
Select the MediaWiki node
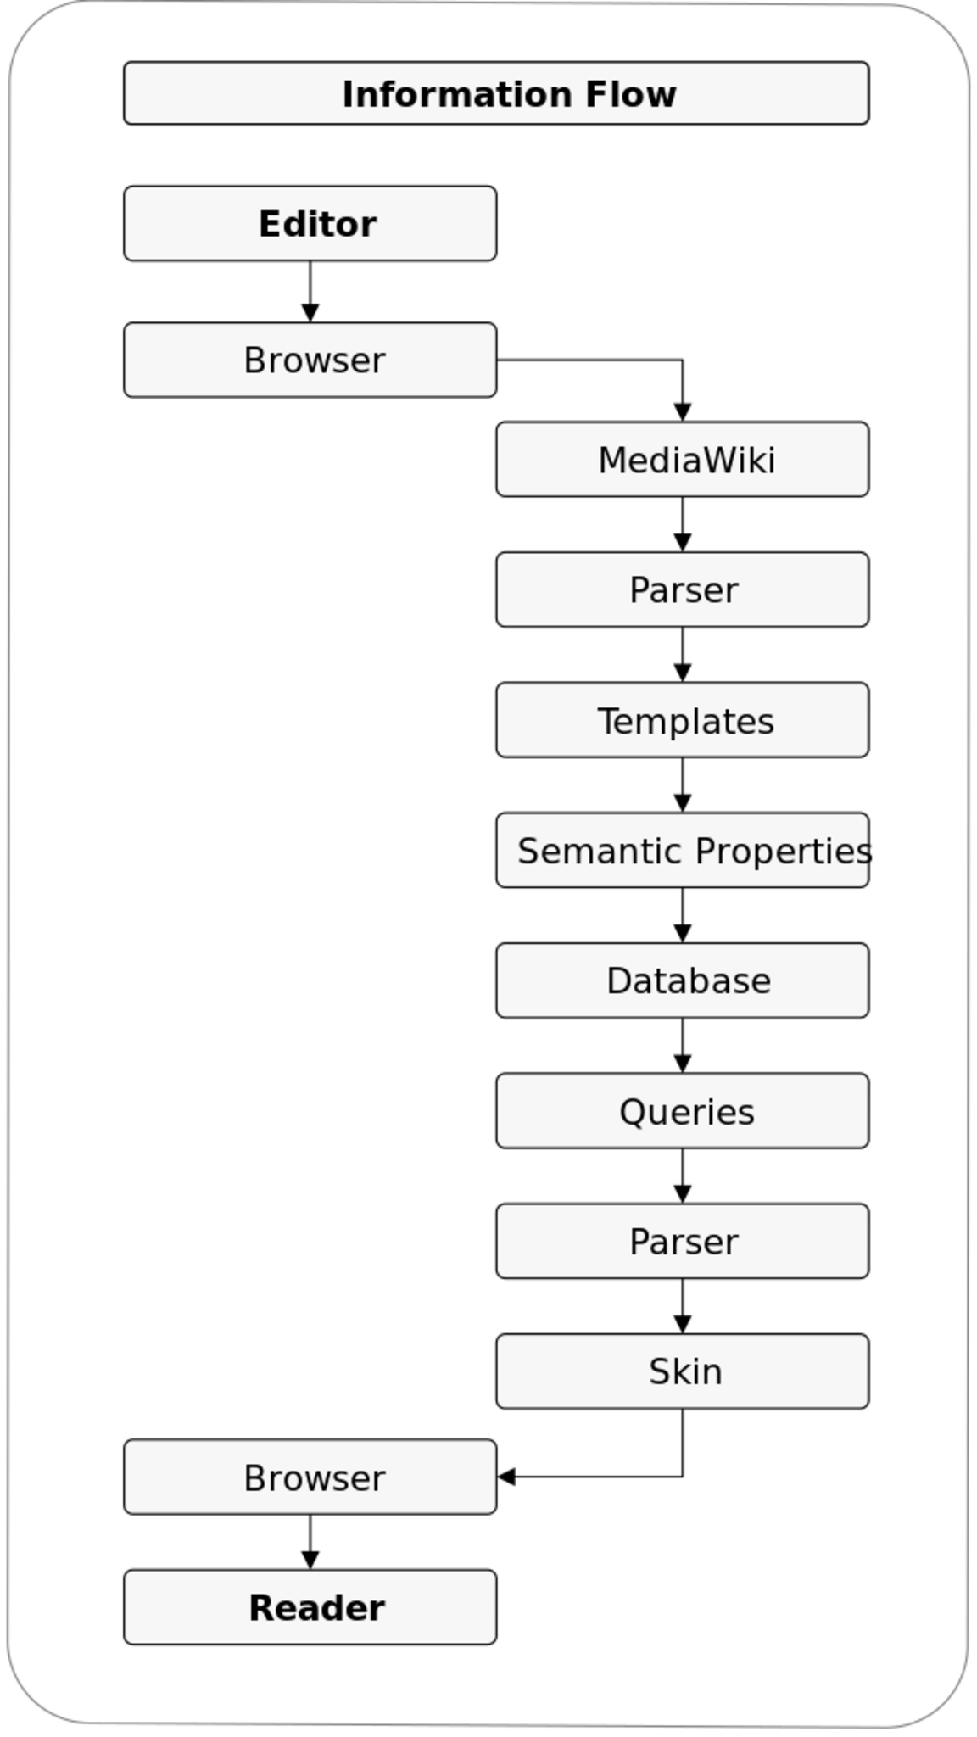(683, 459)
